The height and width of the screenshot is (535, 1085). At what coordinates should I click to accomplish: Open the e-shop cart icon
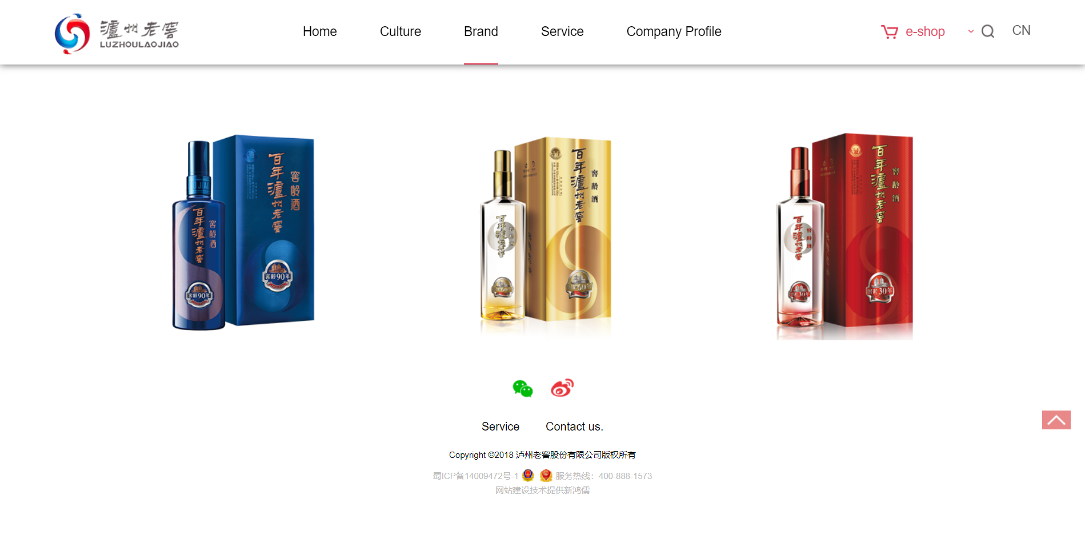pos(889,32)
